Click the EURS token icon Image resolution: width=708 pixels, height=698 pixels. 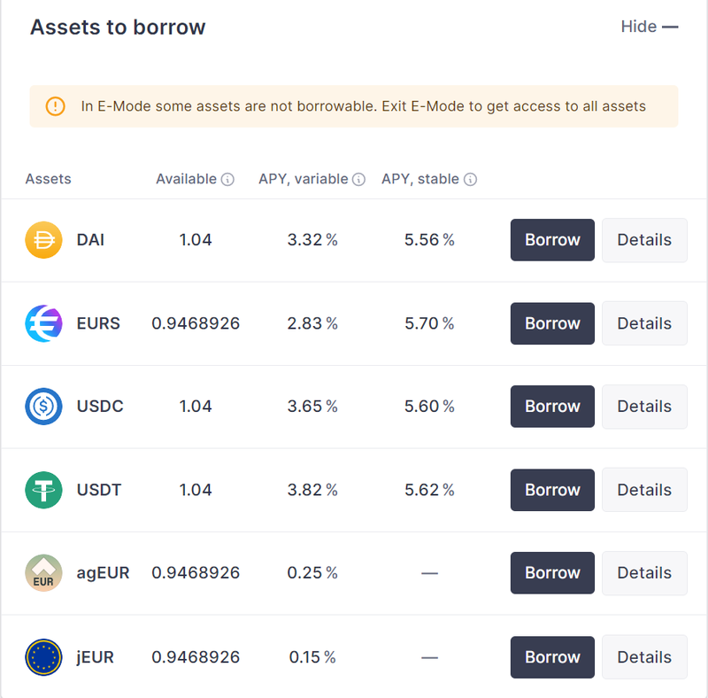(43, 323)
